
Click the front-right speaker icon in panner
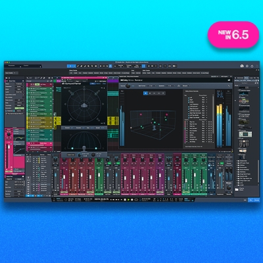pyautogui.click(x=96, y=93)
